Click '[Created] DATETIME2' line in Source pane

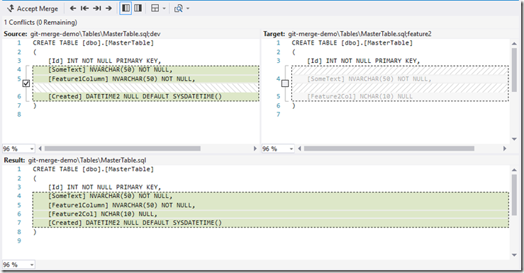[135, 96]
